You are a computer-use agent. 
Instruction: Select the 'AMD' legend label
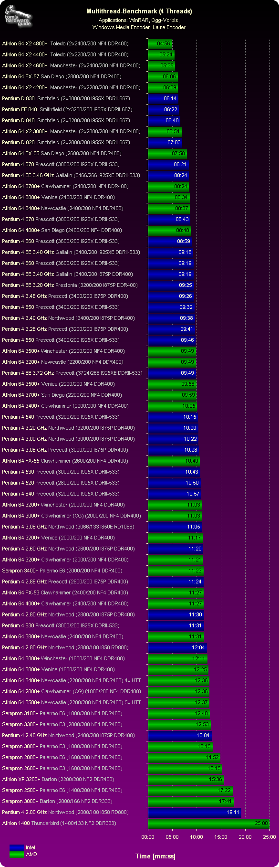(x=31, y=854)
